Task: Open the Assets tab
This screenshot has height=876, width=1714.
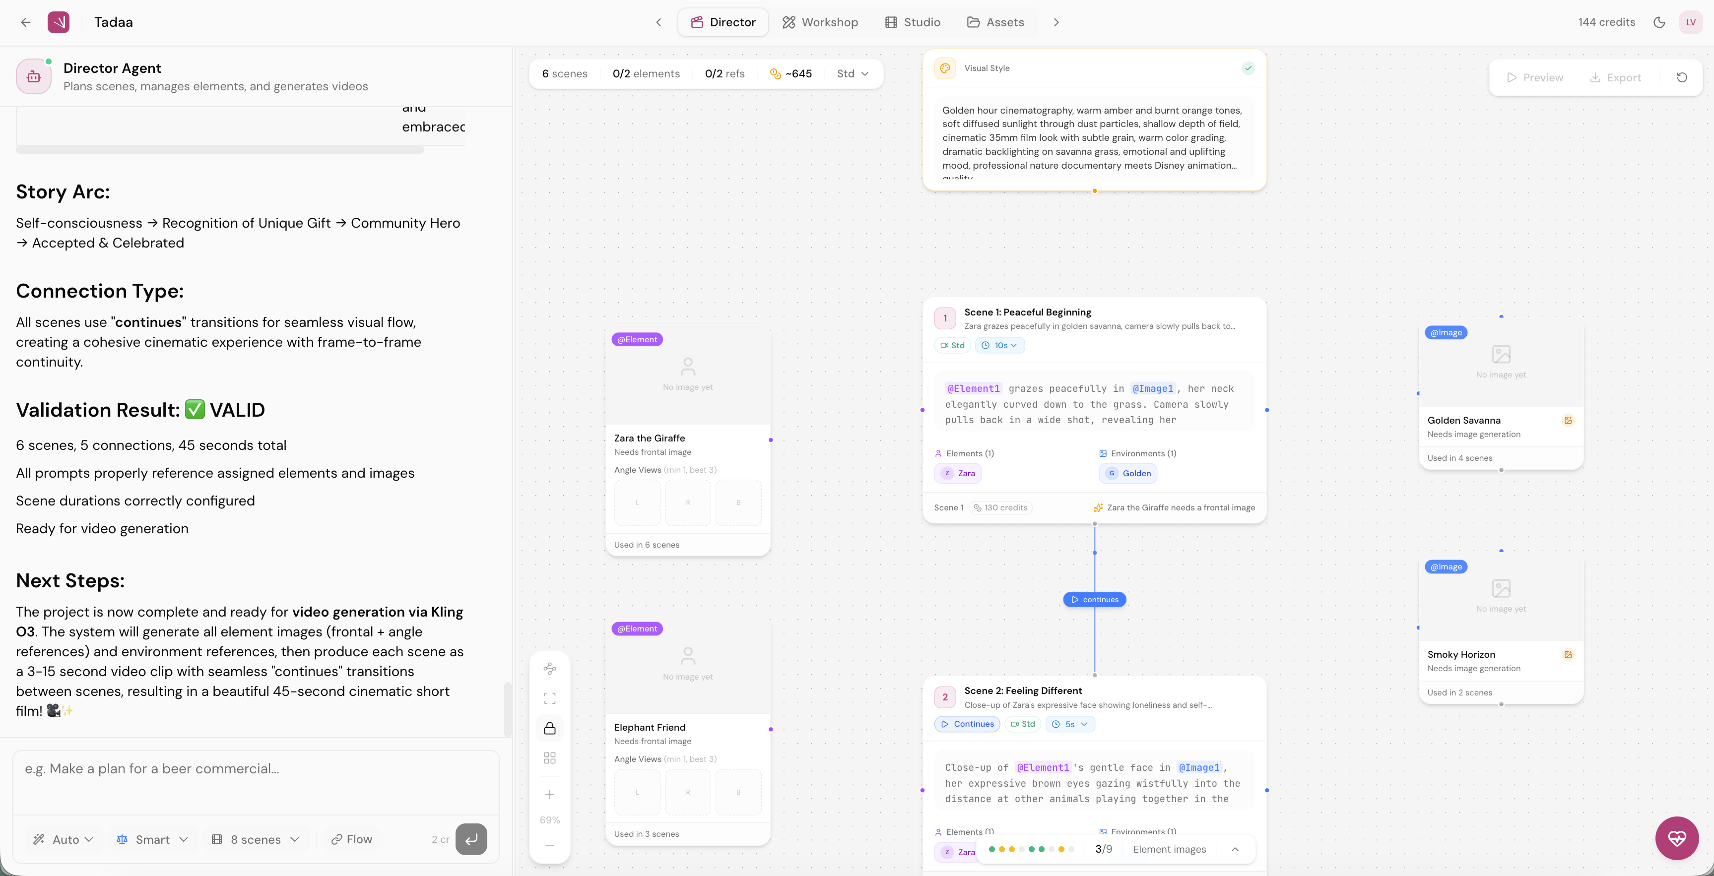Action: [x=995, y=22]
